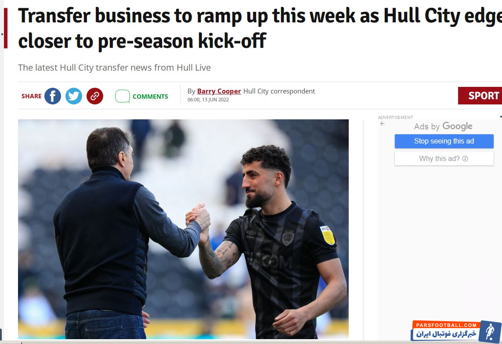Click the back arrow in the ad panel
The width and height of the screenshot is (502, 344).
[x=382, y=124]
